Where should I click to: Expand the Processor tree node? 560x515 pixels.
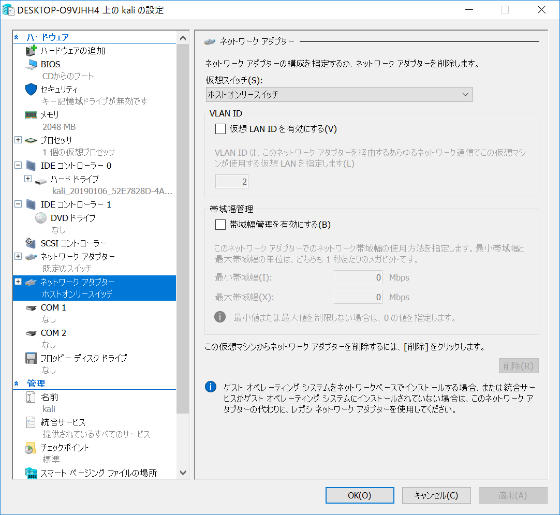coord(18,140)
